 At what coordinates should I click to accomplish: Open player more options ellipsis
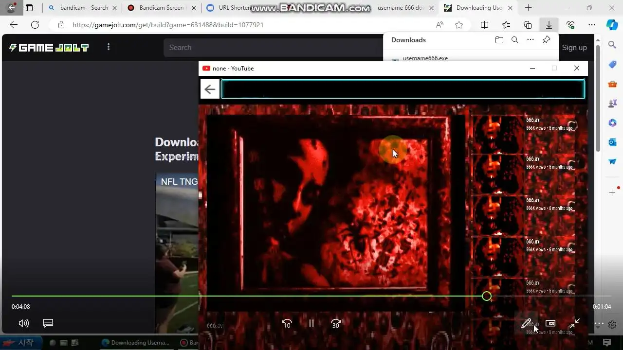click(599, 323)
